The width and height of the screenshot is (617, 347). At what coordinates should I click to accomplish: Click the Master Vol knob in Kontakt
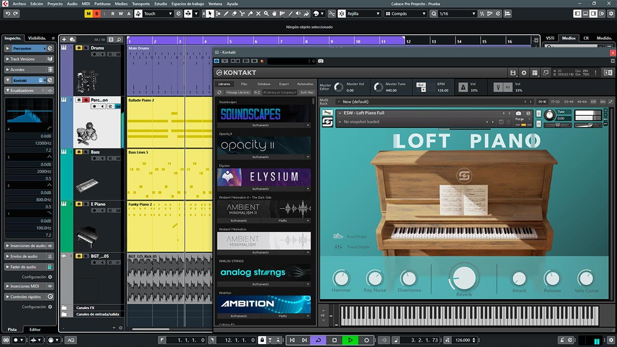338,87
